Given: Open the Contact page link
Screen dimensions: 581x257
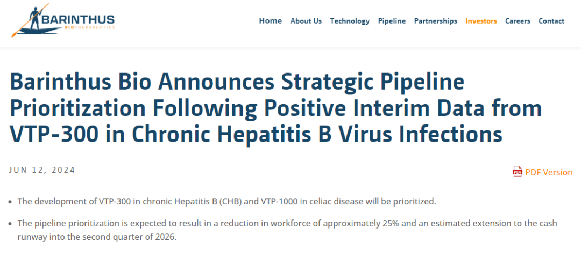Looking at the screenshot, I should coord(551,21).
